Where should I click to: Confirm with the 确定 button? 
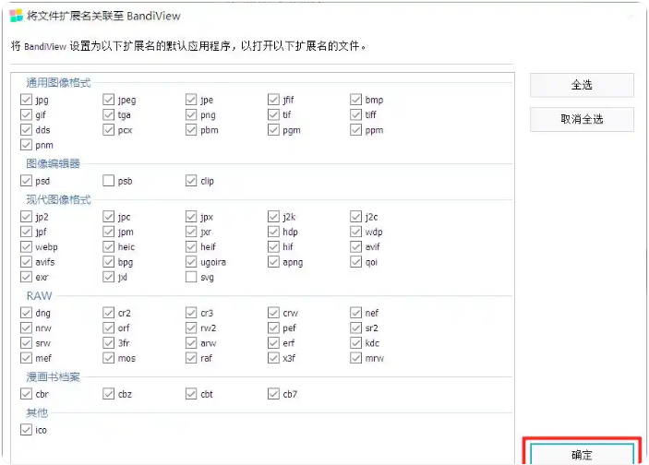(582, 454)
